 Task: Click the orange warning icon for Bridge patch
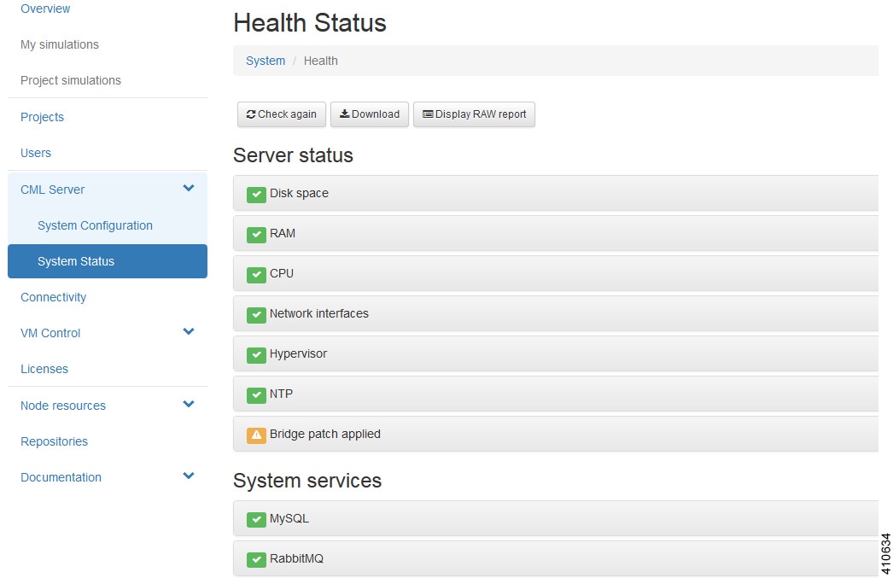tap(256, 435)
